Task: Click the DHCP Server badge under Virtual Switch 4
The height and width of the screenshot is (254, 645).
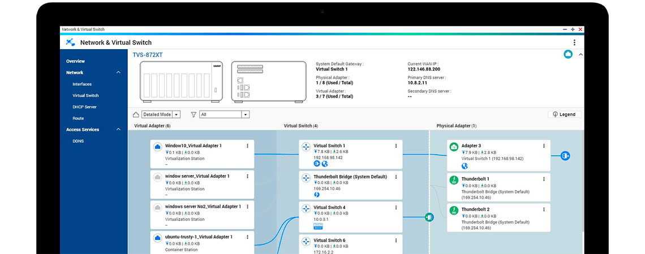Action: coord(318,226)
